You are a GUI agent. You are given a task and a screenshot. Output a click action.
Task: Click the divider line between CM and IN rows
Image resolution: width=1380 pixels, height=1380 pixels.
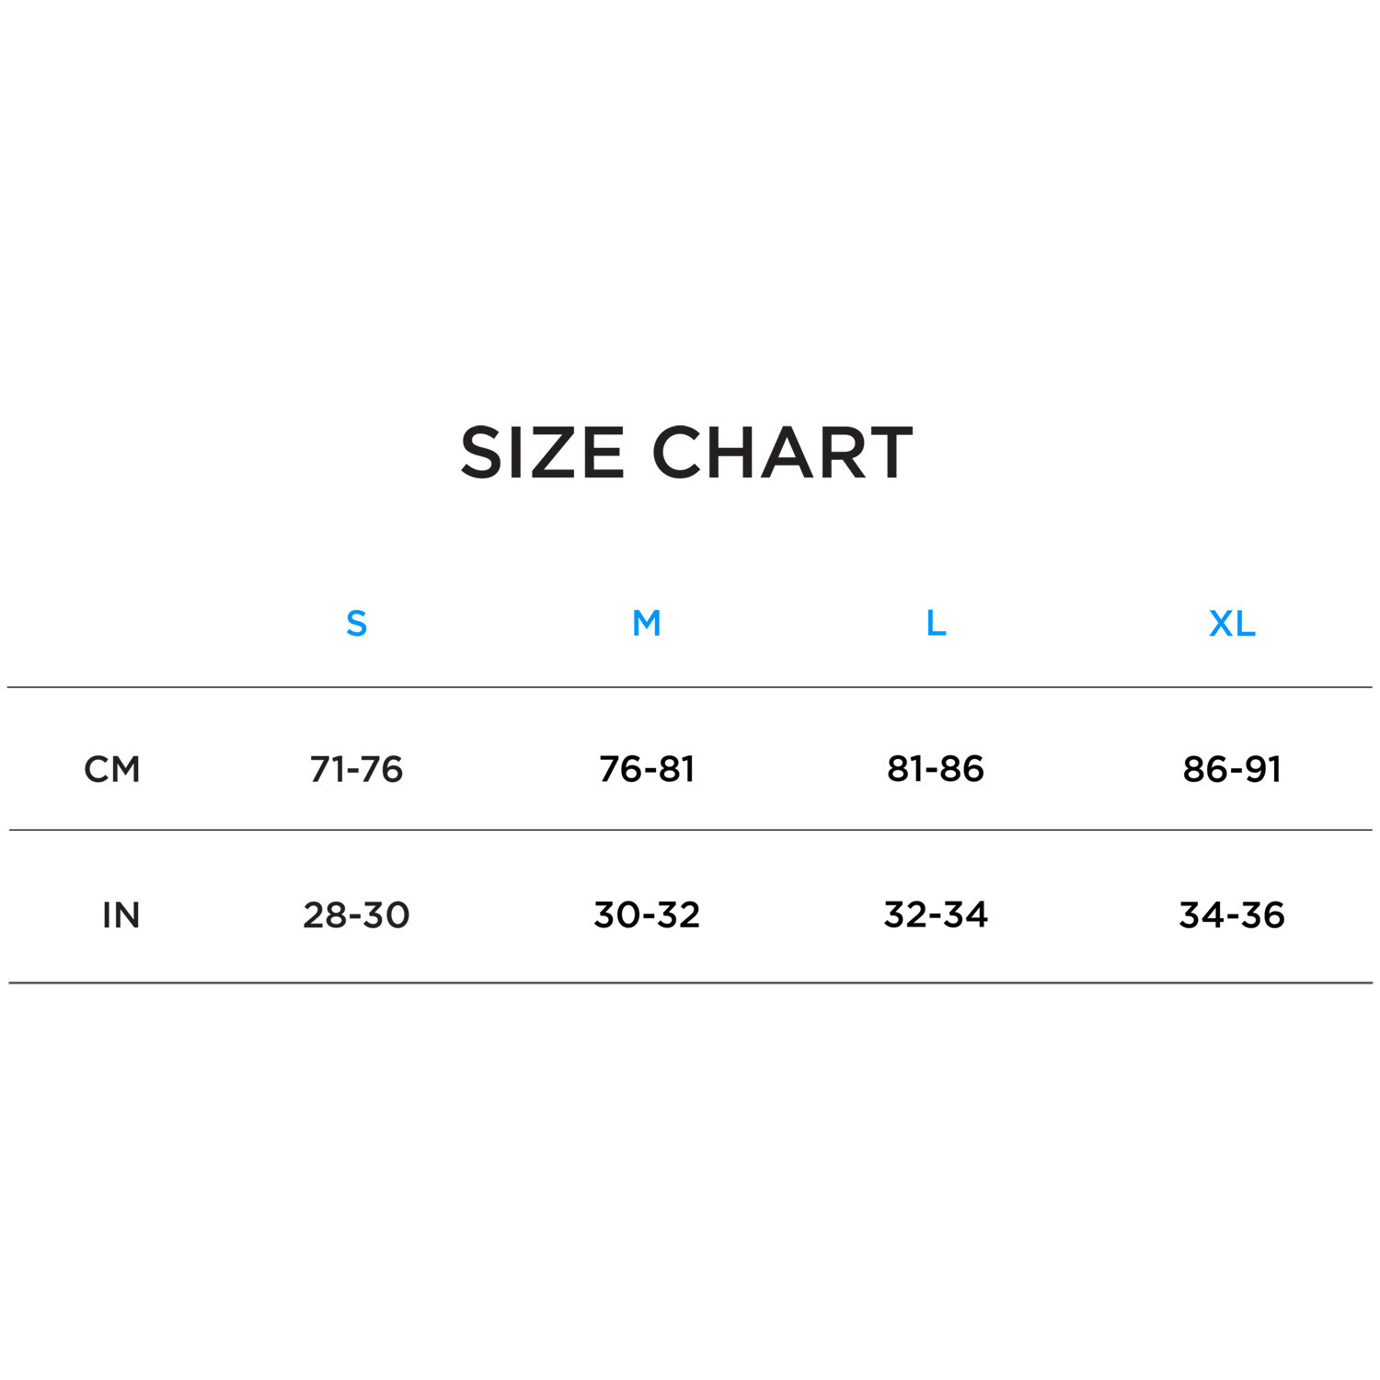pos(690,830)
